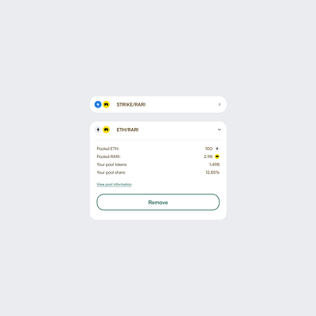Click the Your pool tokens label
The image size is (316, 316).
point(111,164)
